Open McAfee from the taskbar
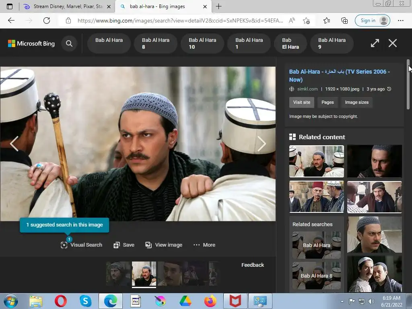412x309 pixels. [235, 301]
